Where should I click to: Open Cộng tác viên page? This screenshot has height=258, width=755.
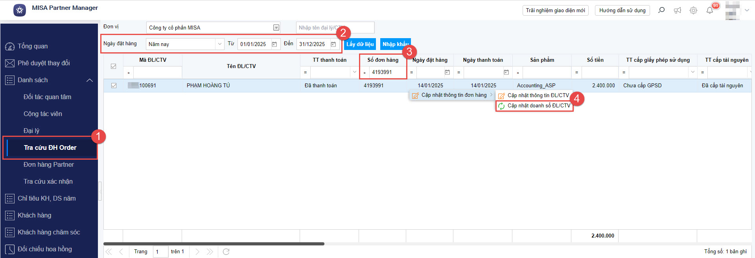[x=43, y=114]
